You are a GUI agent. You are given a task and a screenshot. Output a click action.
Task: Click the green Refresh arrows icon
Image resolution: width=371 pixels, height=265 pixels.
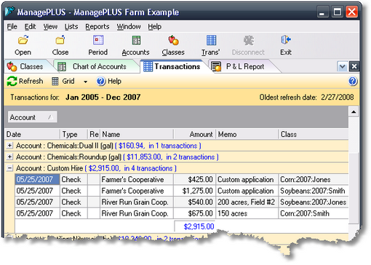pyautogui.click(x=12, y=81)
